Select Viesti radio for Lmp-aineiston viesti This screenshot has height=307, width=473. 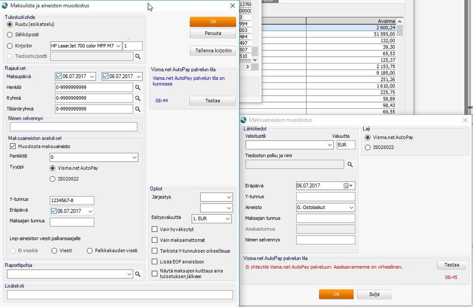[x=54, y=251]
